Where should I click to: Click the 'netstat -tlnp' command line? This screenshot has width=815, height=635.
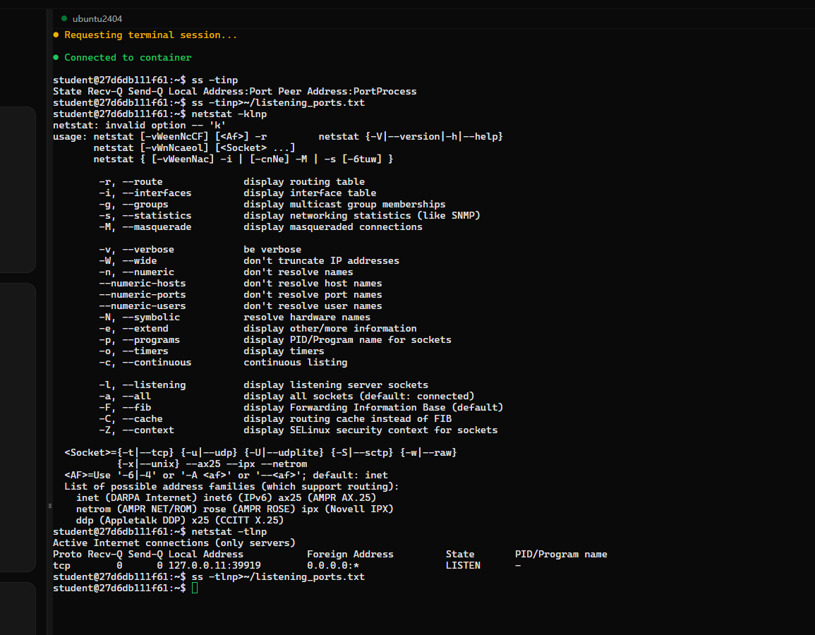pyautogui.click(x=159, y=531)
